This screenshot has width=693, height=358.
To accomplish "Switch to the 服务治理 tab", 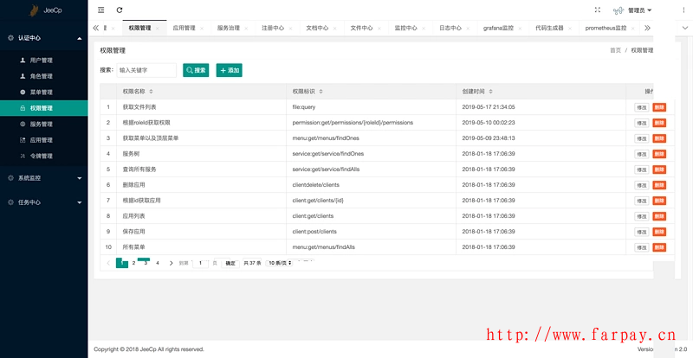I will click(x=229, y=29).
